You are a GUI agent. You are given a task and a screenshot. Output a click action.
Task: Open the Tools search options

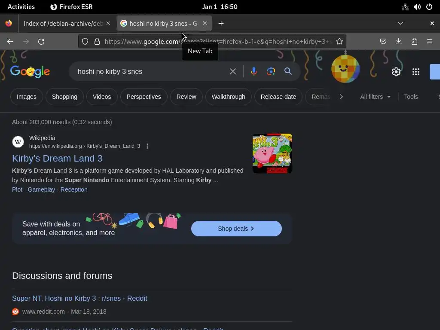[x=411, y=97]
